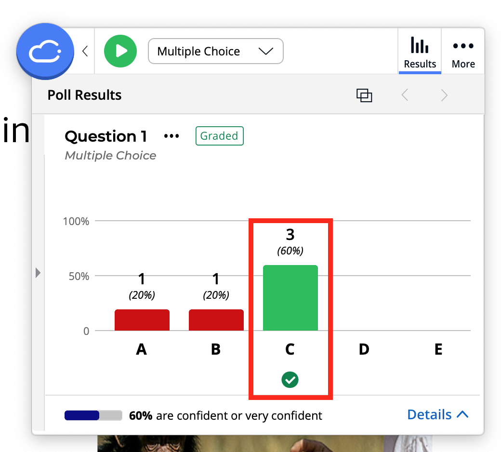Select the answer bar for choice C
This screenshot has height=452, width=501.
pos(290,297)
